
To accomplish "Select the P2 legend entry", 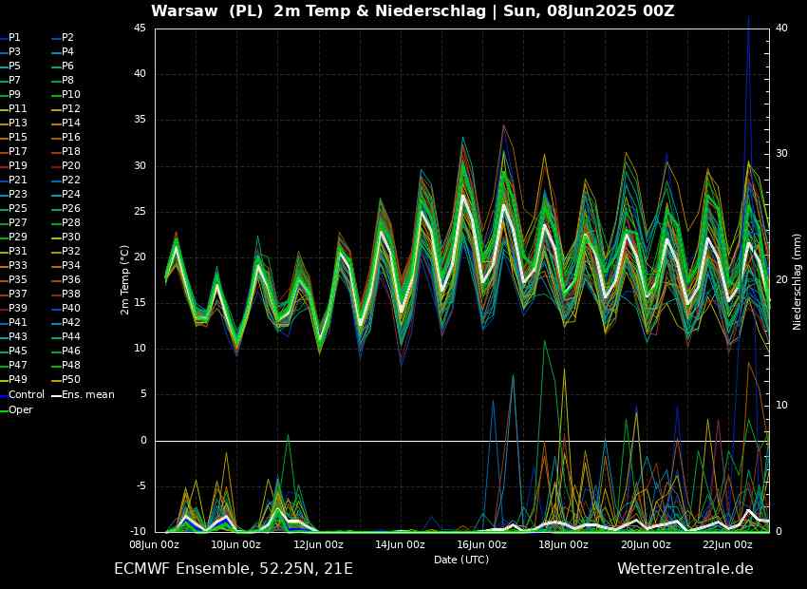I will point(64,38).
